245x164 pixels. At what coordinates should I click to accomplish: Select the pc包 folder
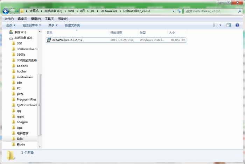click(17, 94)
